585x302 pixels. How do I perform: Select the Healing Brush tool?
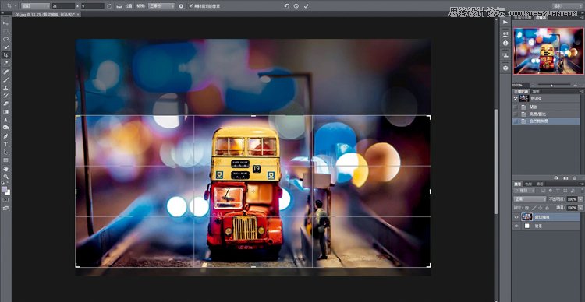coord(6,71)
